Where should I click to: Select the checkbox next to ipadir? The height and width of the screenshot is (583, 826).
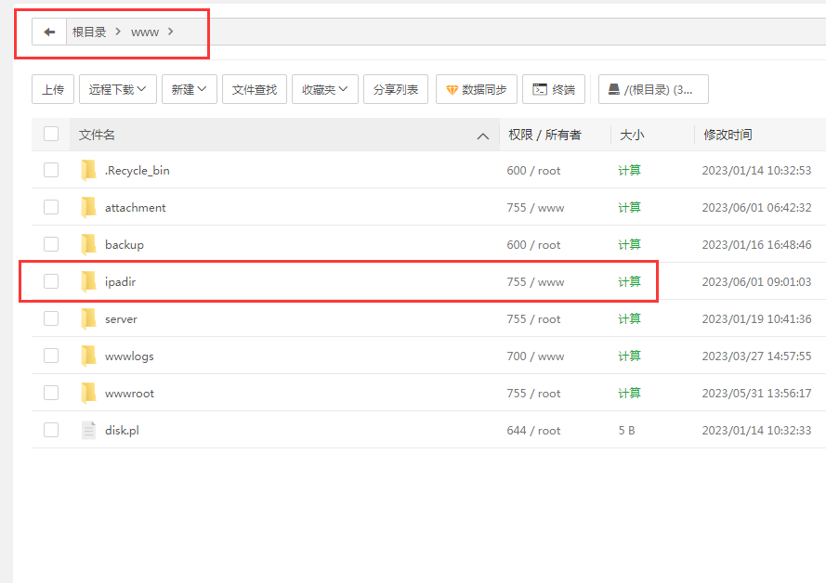(x=50, y=281)
